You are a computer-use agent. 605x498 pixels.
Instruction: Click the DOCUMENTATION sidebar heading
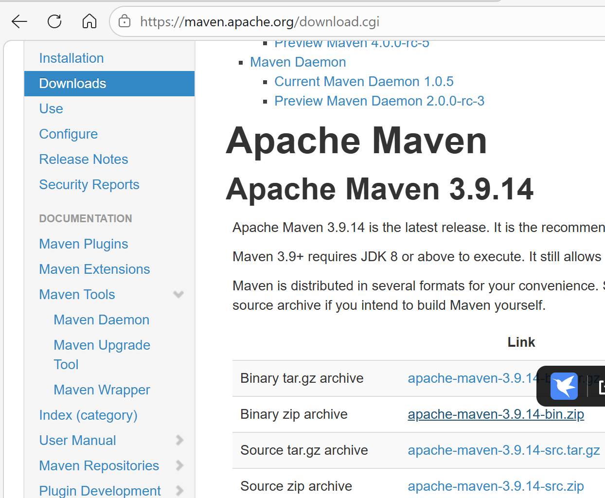(86, 219)
